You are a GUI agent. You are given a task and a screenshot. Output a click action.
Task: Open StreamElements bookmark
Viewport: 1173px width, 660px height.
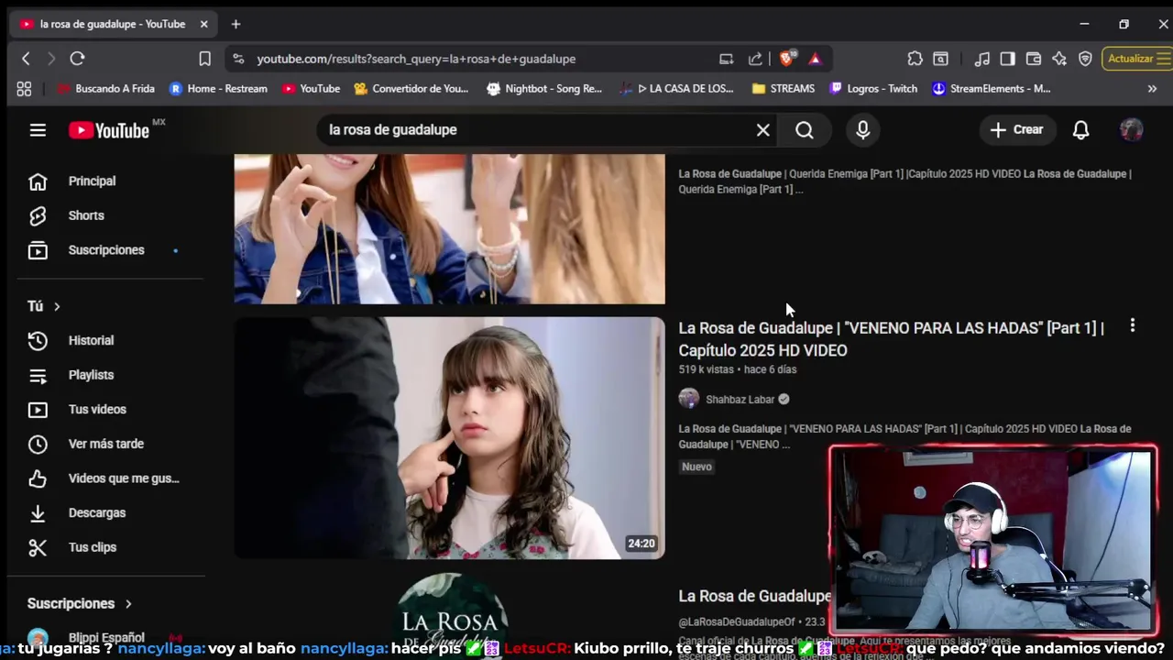[992, 89]
